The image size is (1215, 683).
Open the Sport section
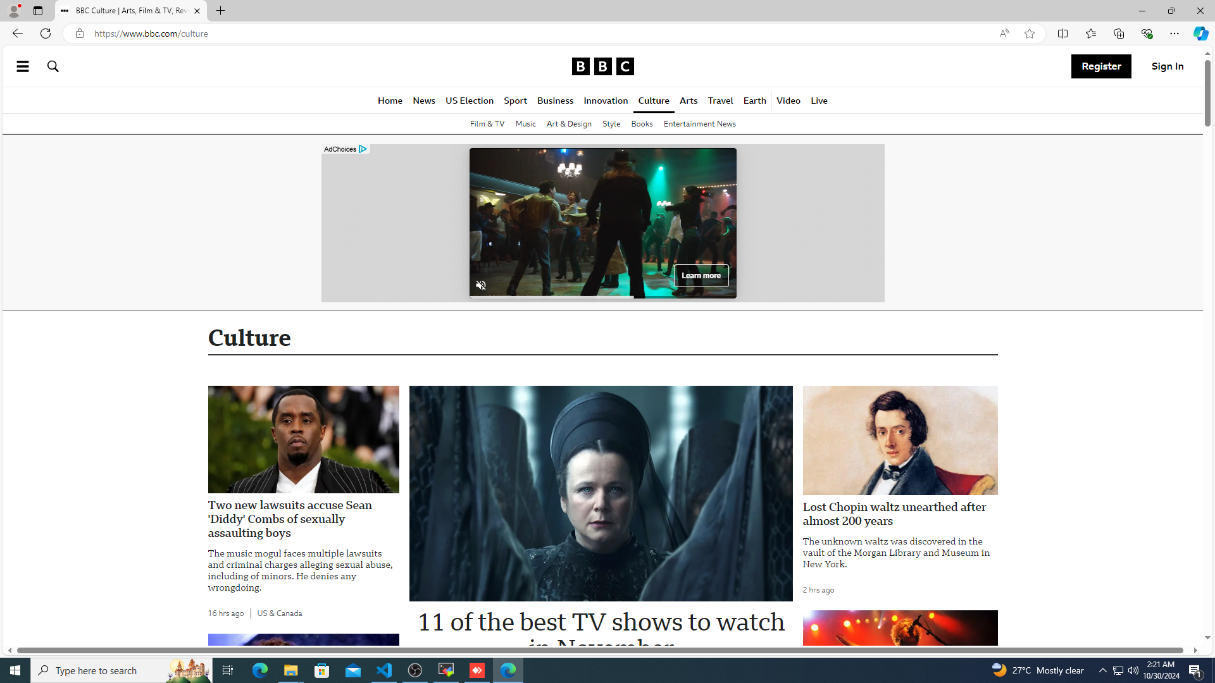coord(515,101)
